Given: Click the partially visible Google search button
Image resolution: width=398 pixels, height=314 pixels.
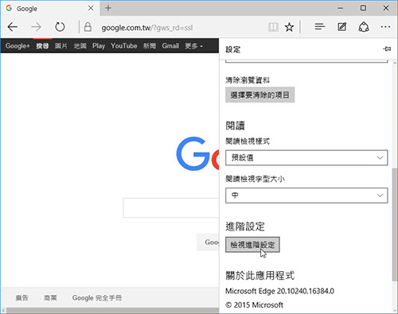Looking at the screenshot, I should click(208, 242).
